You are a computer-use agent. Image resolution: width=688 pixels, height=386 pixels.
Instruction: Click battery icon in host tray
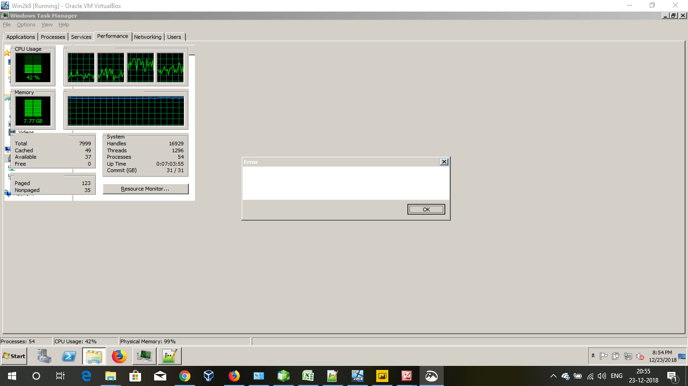coord(578,376)
